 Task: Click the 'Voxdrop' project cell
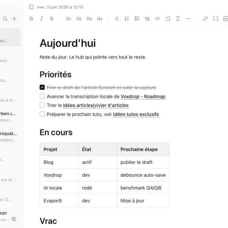click(59, 175)
